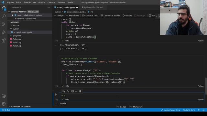Screen dimensions: 207x116
Task: Click Executar Tudo to run all cells
Action: [x=90, y=15]
